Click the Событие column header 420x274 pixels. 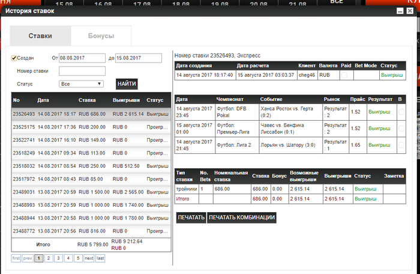pos(271,99)
